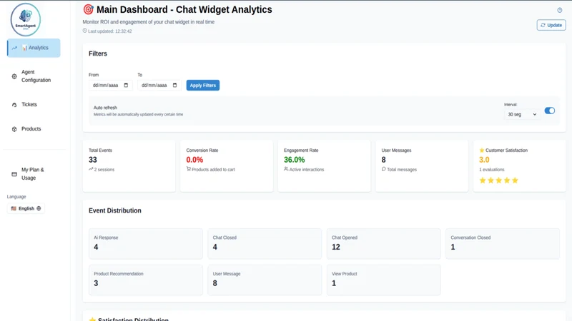Click the star icon by Customer Satisfaction
572x321 pixels.
(x=481, y=151)
